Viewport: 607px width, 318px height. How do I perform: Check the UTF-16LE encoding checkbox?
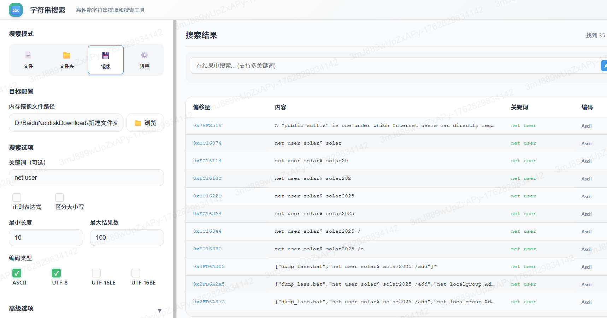(96, 273)
